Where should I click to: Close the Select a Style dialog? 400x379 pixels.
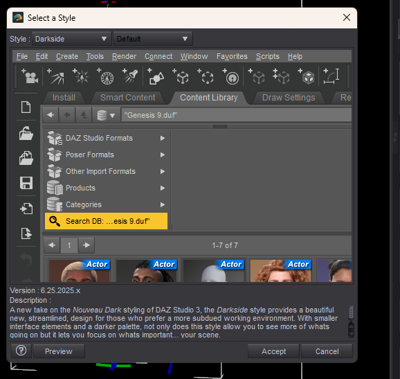pyautogui.click(x=347, y=17)
